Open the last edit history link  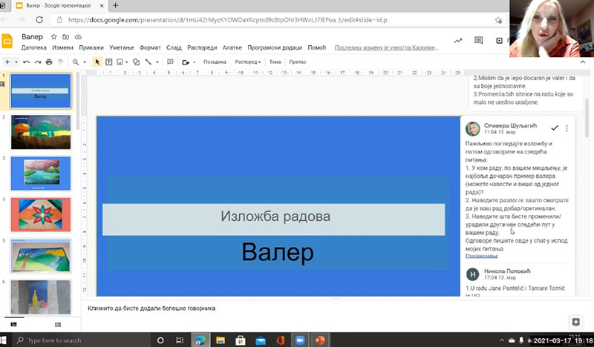(386, 47)
